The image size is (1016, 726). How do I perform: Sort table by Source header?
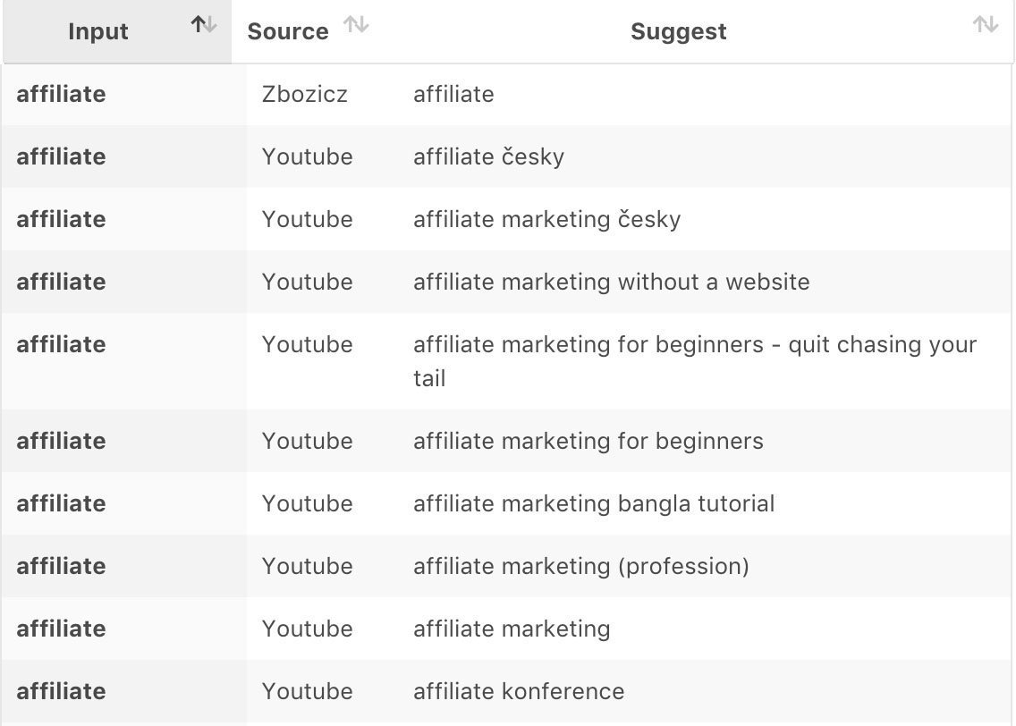288,31
